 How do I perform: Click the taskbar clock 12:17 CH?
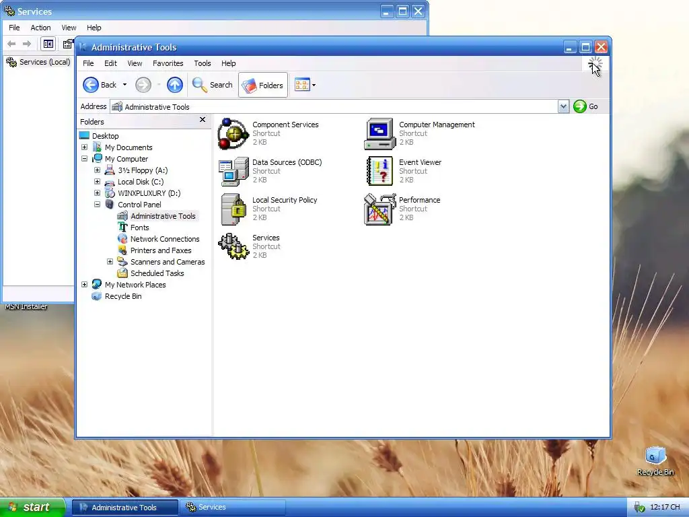click(x=665, y=508)
